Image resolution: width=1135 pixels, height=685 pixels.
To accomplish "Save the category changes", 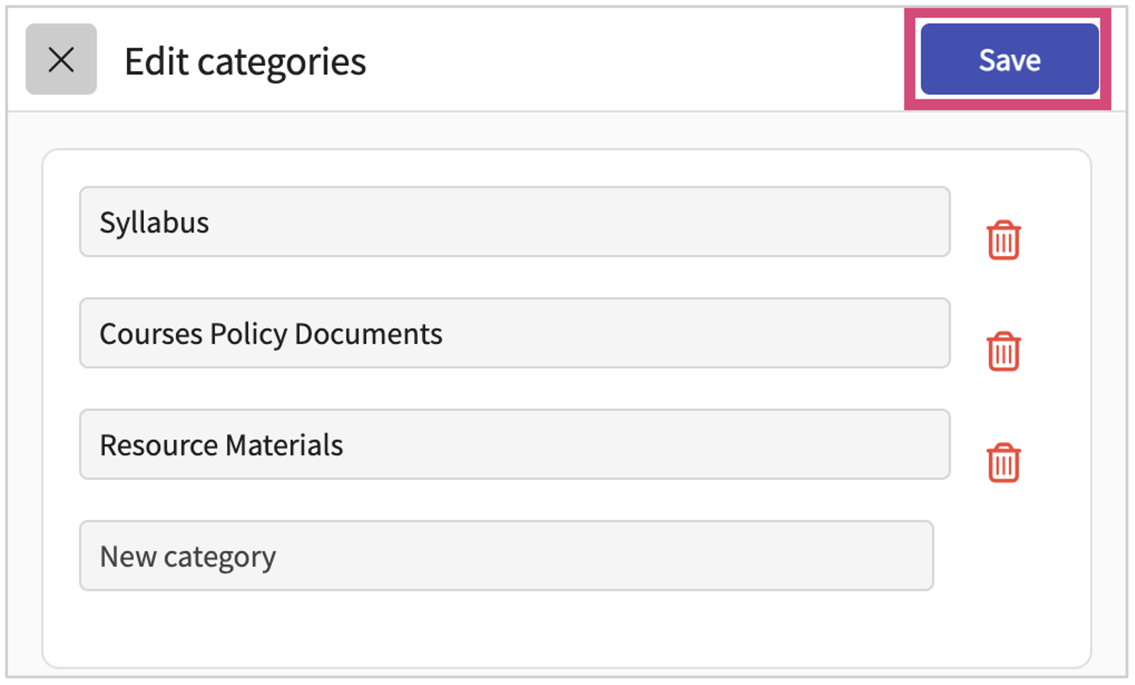I will (x=1009, y=60).
